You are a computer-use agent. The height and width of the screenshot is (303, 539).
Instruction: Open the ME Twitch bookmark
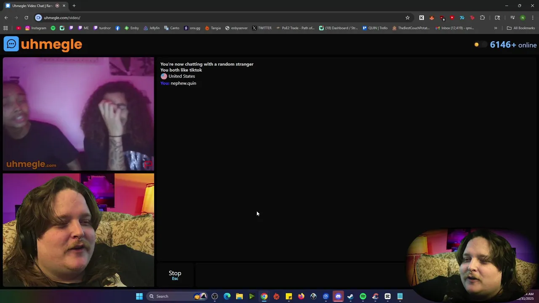tap(83, 28)
